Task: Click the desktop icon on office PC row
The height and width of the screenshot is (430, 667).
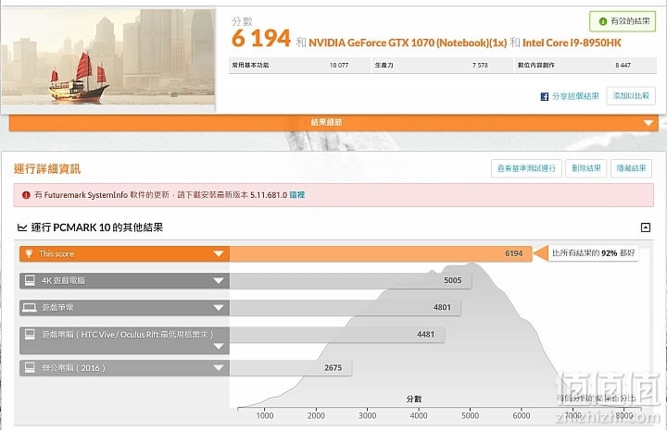Action: tap(30, 368)
